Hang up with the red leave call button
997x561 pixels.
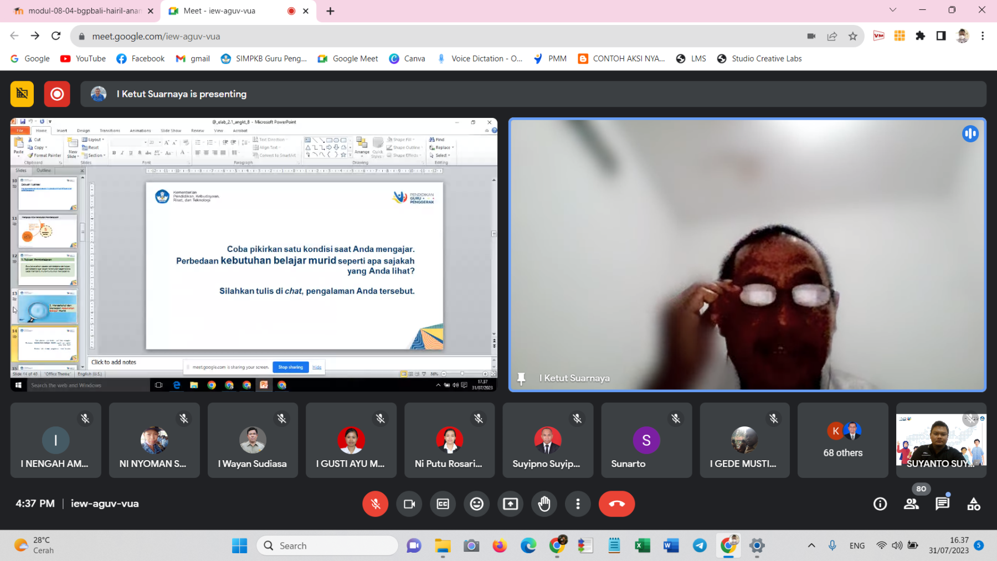click(616, 504)
